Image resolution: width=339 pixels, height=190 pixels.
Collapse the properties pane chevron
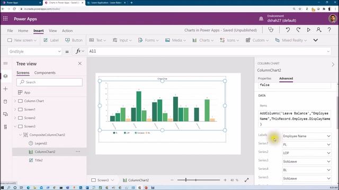[333, 64]
